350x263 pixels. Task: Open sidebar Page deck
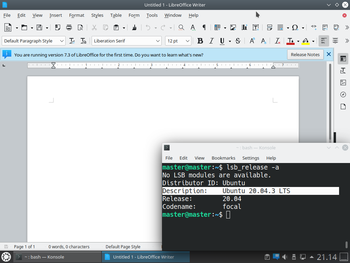(x=343, y=107)
